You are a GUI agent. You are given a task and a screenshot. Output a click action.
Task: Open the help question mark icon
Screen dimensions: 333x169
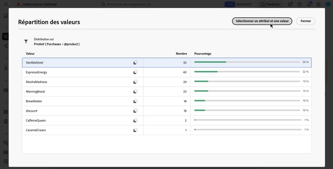(299, 4)
